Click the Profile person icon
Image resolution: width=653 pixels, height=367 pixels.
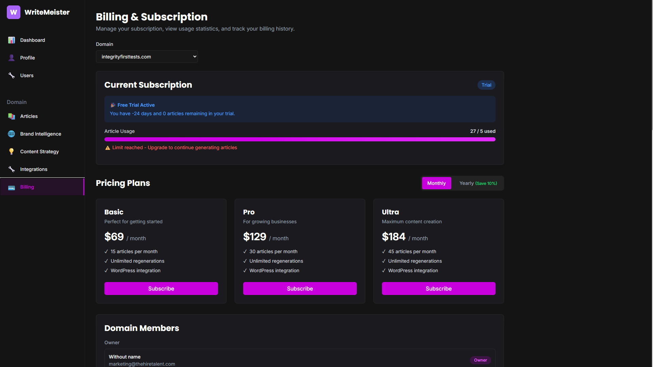tap(12, 58)
